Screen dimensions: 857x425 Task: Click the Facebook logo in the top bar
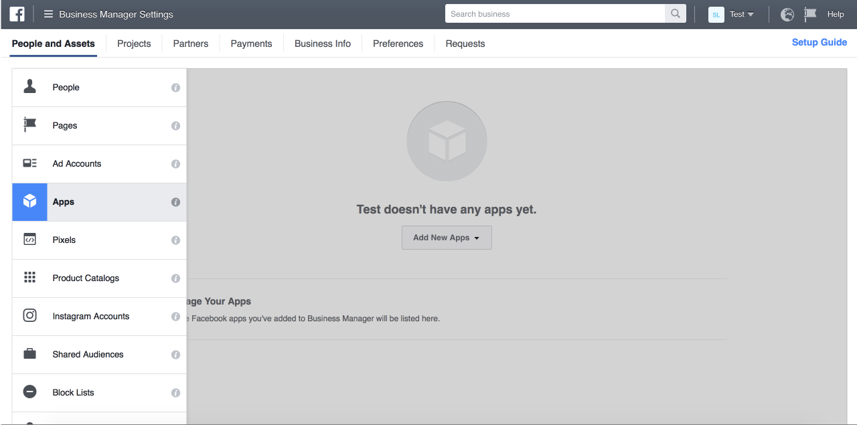tap(16, 13)
